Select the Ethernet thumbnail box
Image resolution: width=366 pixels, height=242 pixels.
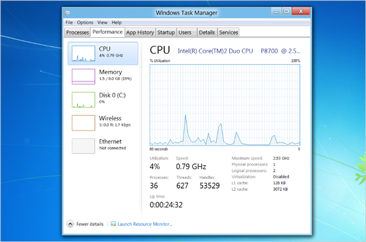83,146
